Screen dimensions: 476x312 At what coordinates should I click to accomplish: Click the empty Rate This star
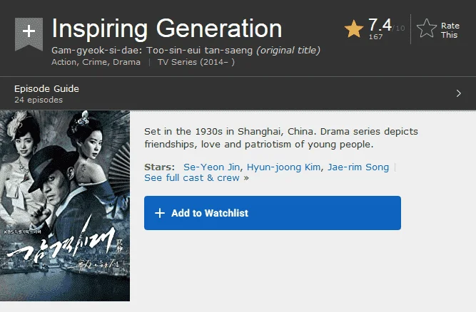[x=427, y=28]
